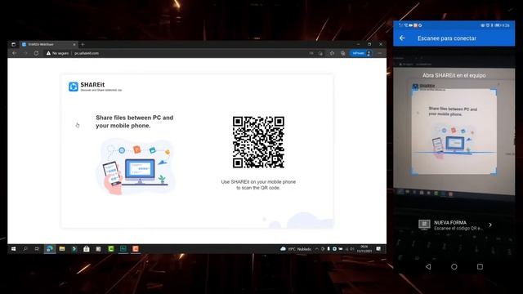
Task: Click the green Camtasia taskbar icon
Action: [111, 249]
